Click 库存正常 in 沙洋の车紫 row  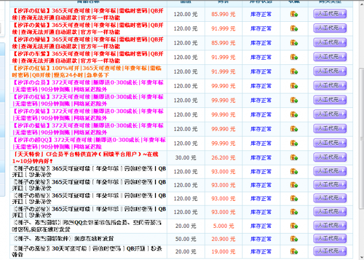pyautogui.click(x=261, y=57)
